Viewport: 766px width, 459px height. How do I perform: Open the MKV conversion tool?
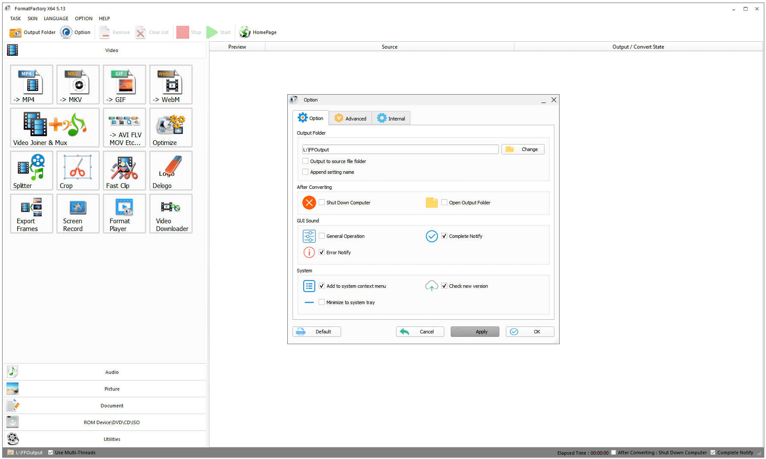(x=78, y=84)
